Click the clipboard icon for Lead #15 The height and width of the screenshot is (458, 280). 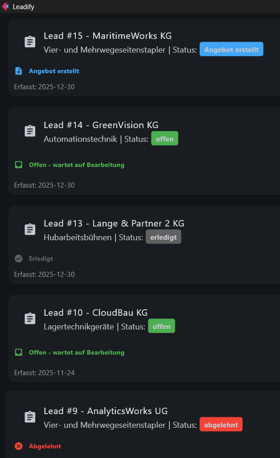tap(30, 41)
